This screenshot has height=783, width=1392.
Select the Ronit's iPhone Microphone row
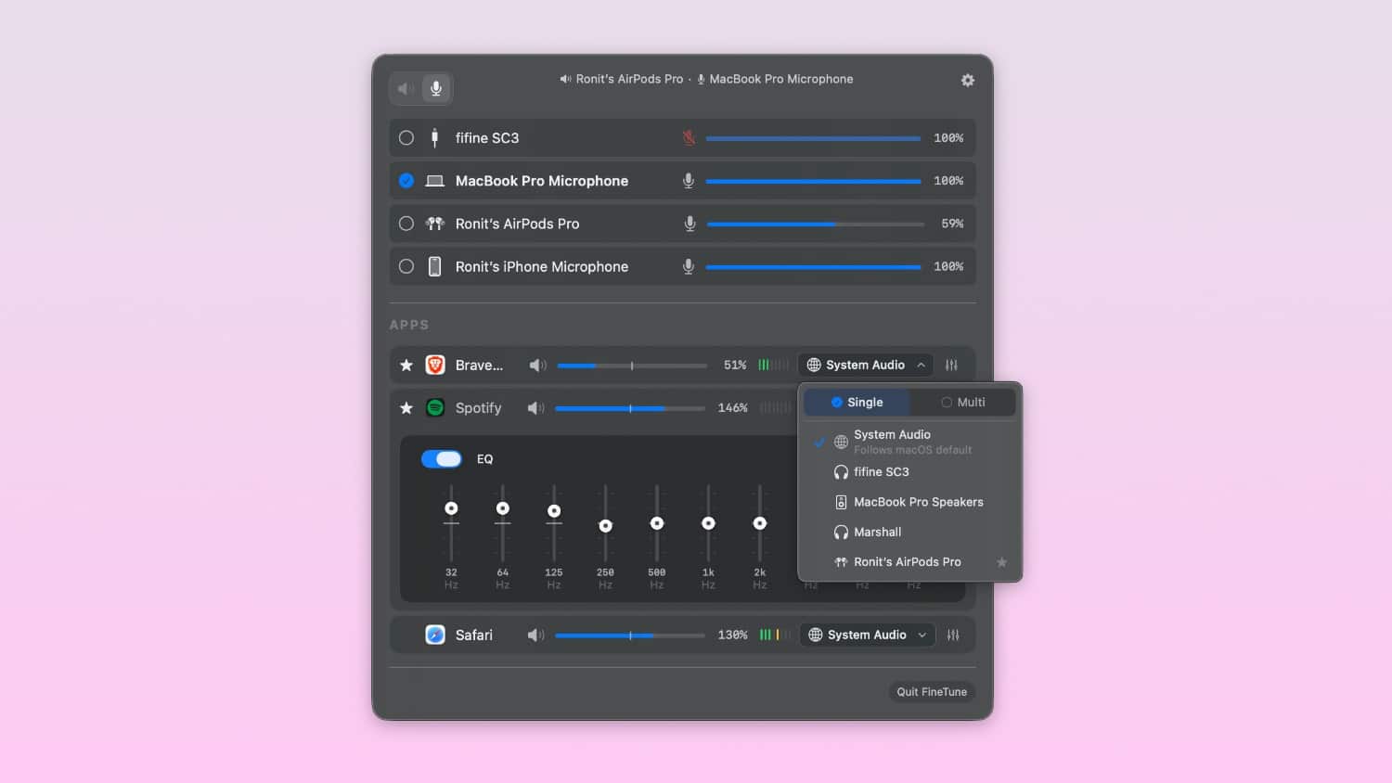tap(541, 267)
